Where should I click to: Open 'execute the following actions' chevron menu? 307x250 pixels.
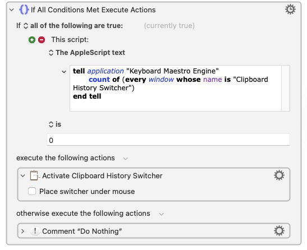(125, 159)
